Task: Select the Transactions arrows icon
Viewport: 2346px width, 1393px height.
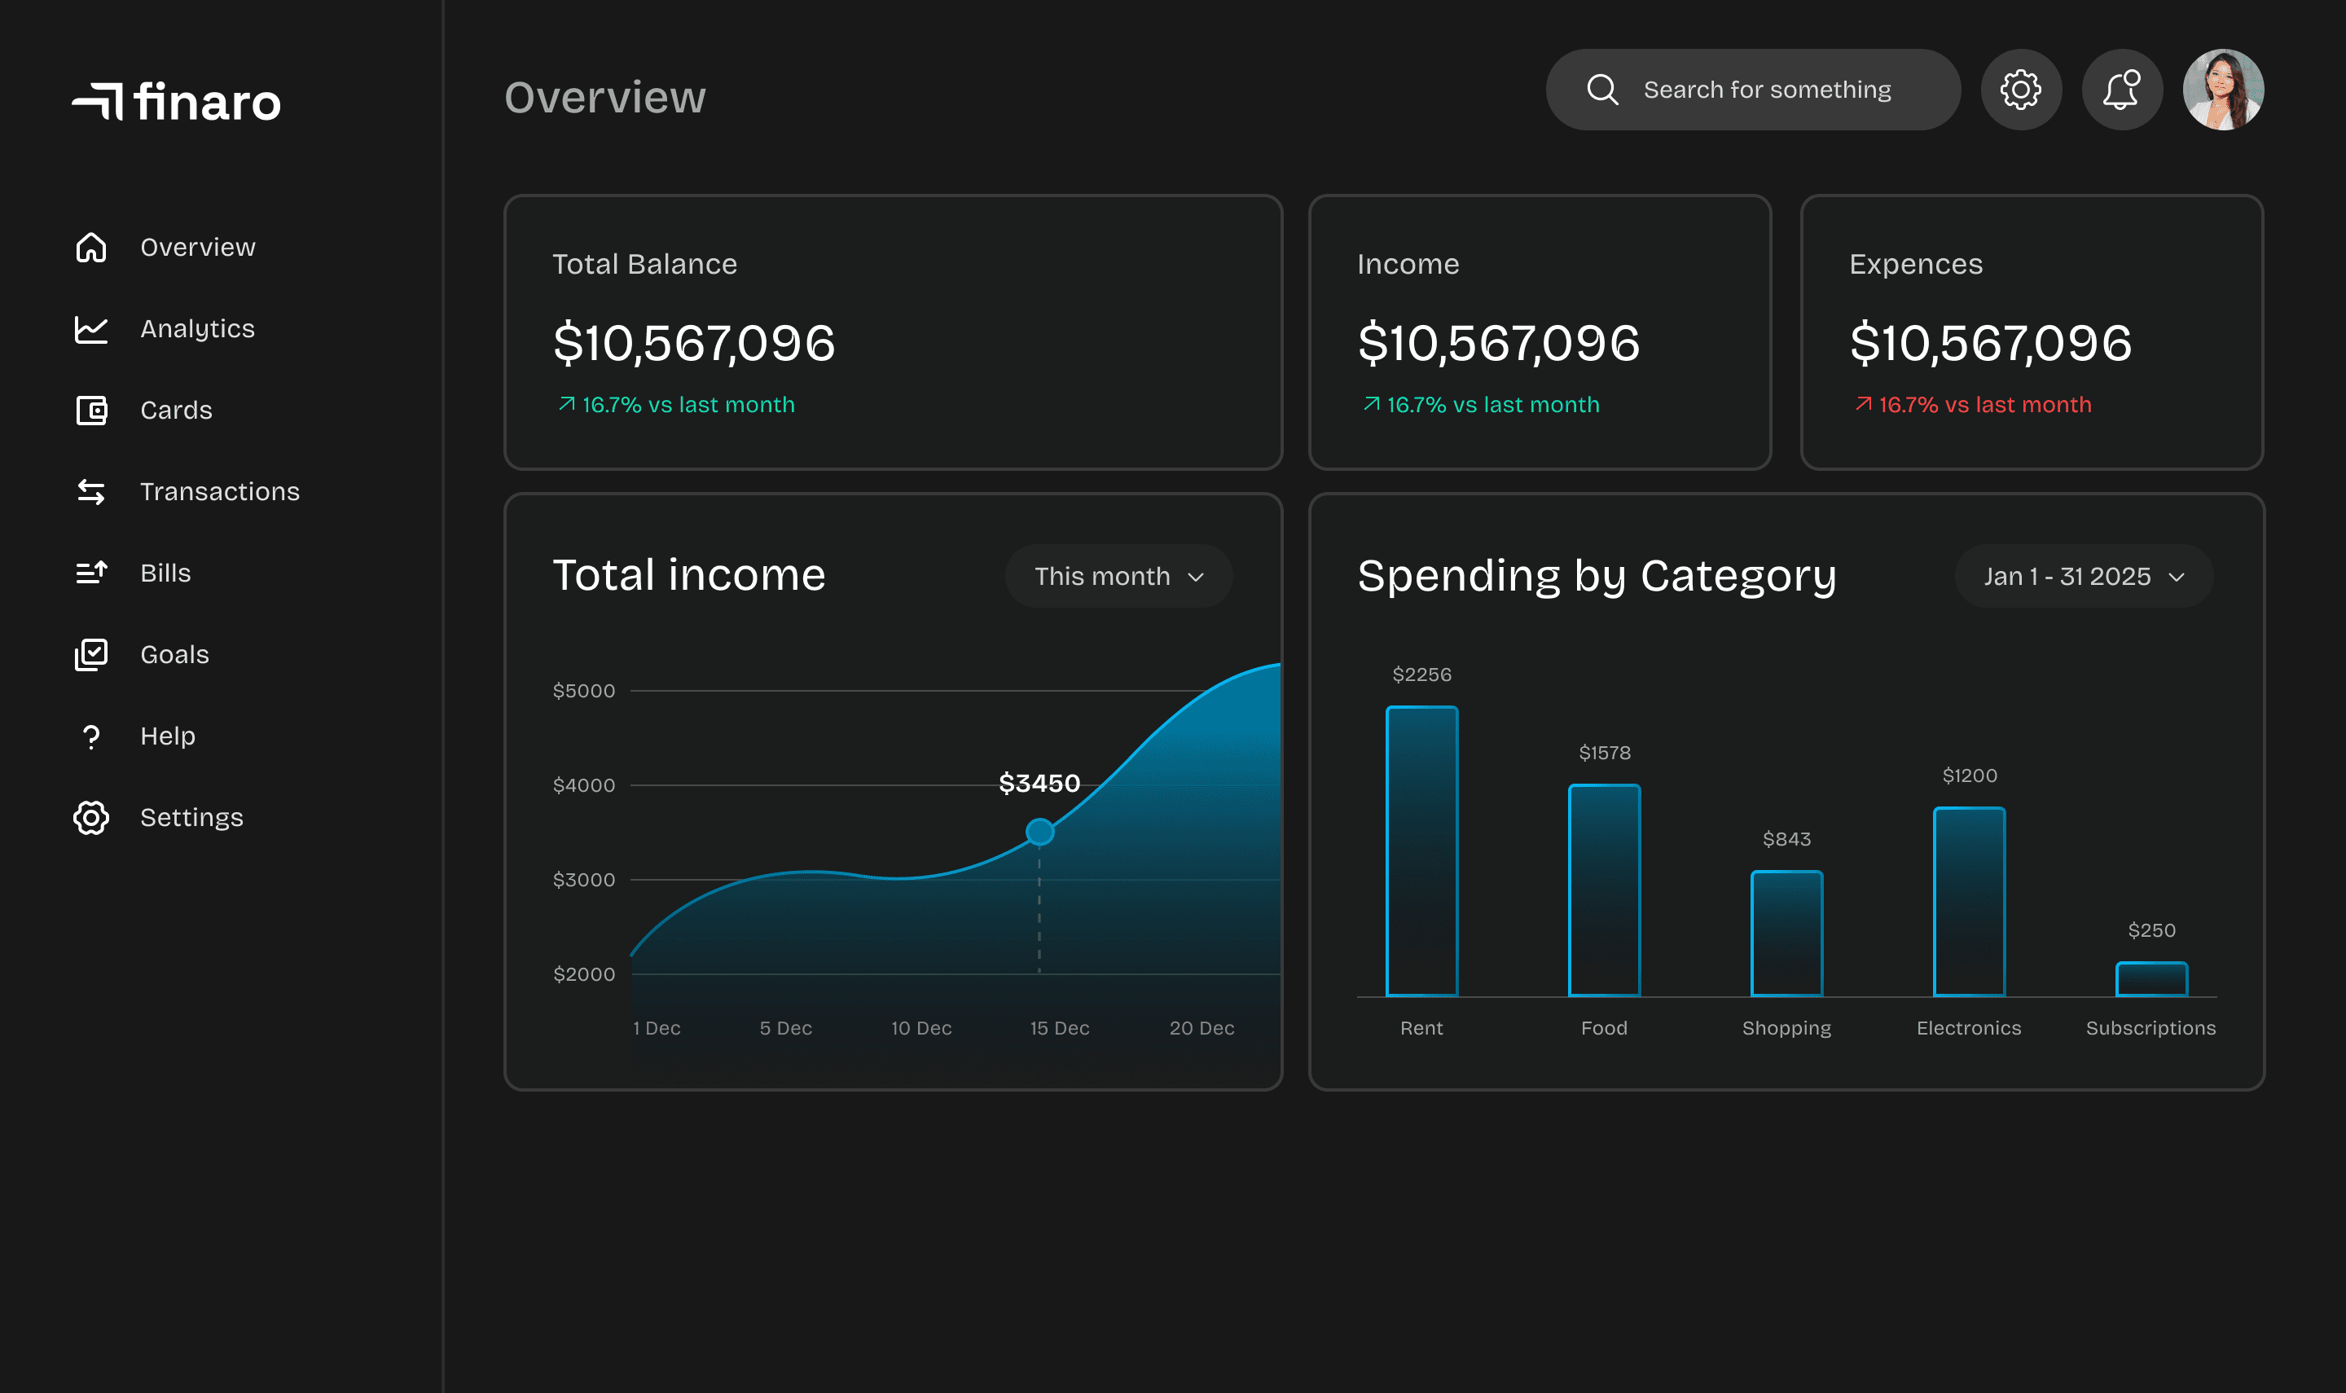Action: coord(91,491)
